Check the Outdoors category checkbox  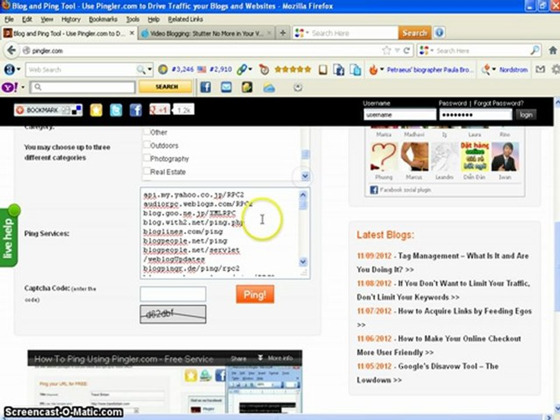(146, 145)
